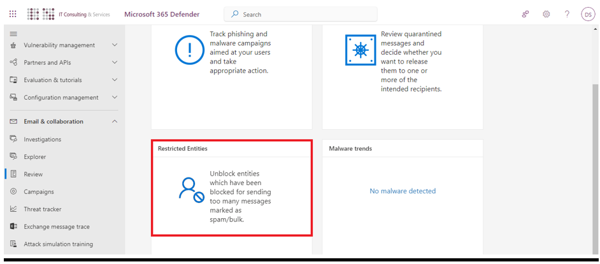
Task: Click the Campaigns target icon
Action: tap(13, 191)
